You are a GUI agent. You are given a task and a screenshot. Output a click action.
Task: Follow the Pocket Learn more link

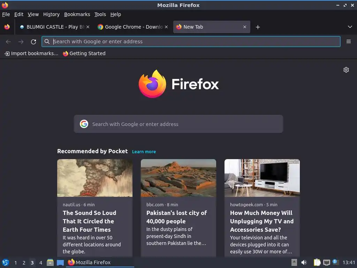(x=144, y=151)
